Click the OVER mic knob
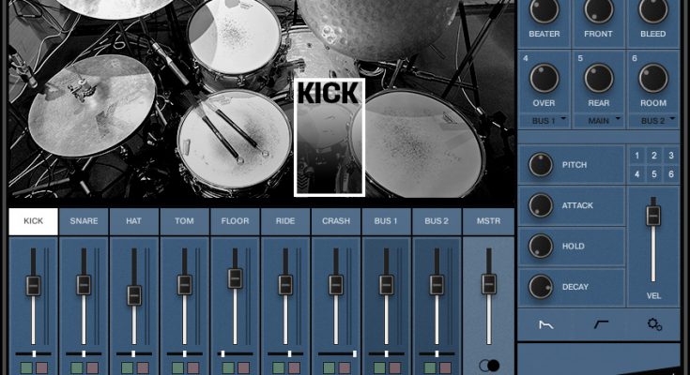 [544, 79]
